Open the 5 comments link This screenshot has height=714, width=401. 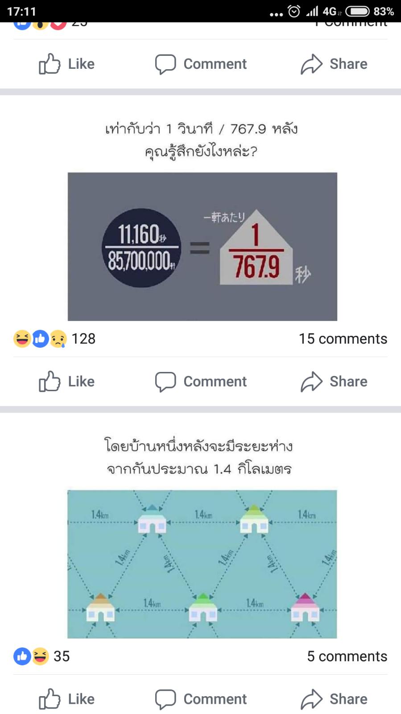pos(347,656)
